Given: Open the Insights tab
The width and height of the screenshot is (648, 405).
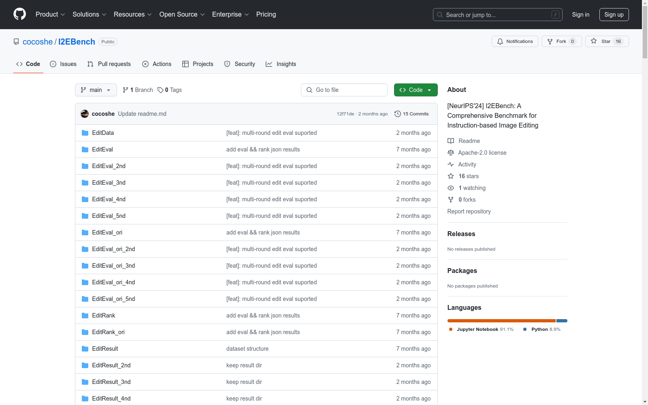Looking at the screenshot, I should pos(281,64).
